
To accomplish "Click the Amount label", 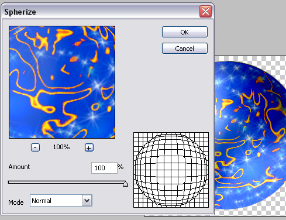I will 19,167.
